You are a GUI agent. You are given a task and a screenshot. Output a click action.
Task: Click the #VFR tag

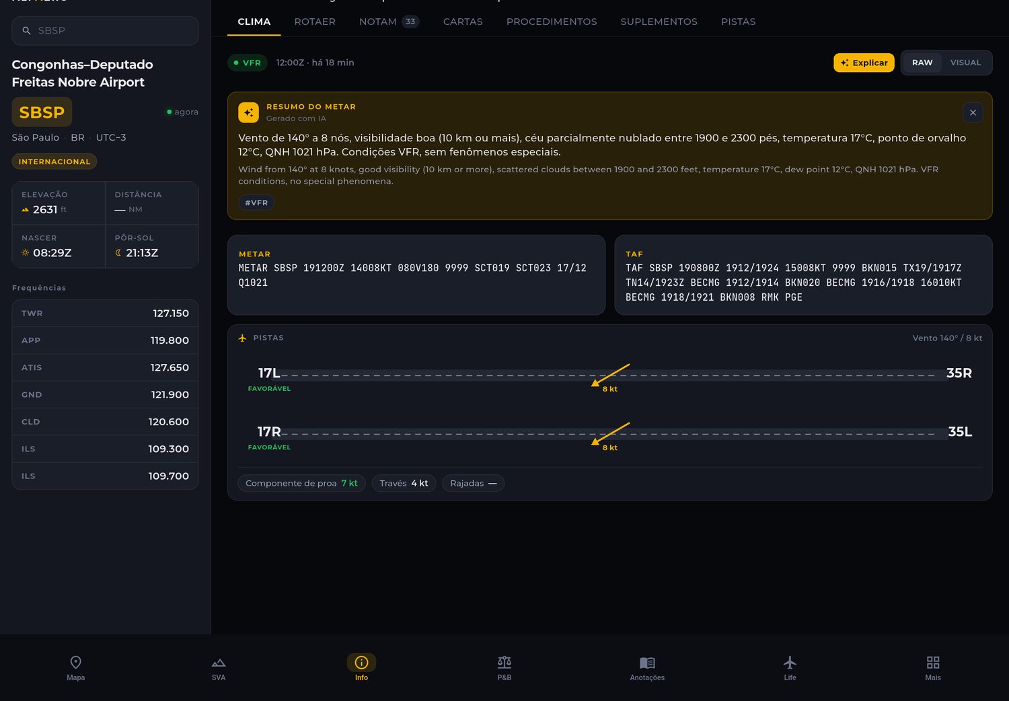256,202
